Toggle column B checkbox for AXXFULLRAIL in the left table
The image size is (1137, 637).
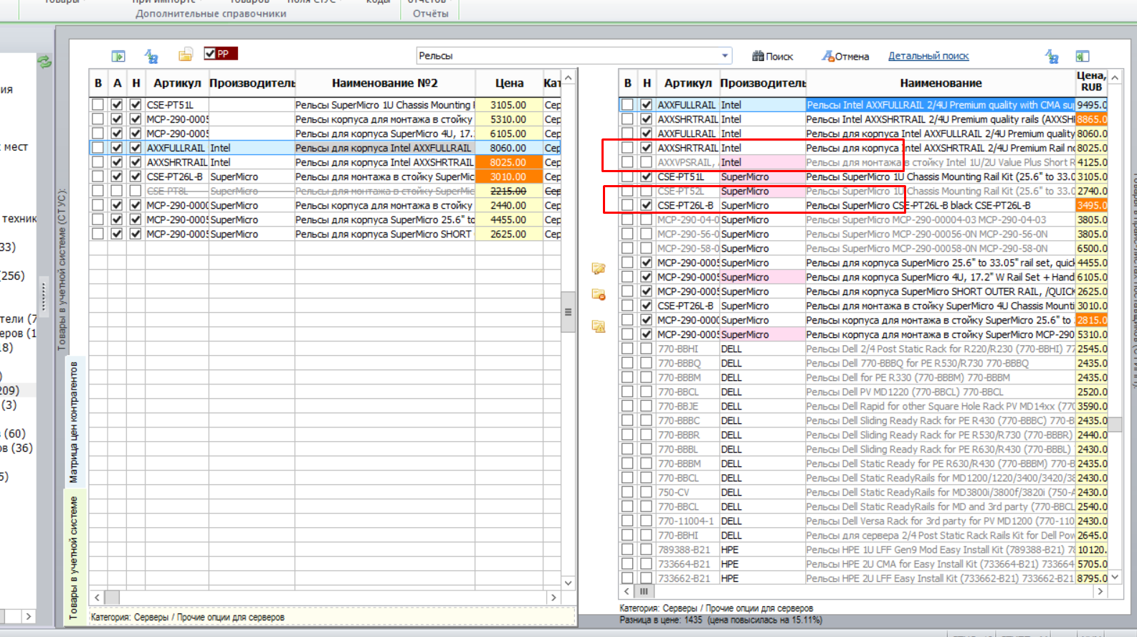98,148
